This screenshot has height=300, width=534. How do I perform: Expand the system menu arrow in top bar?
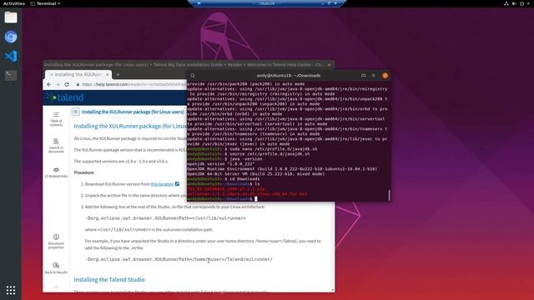(x=528, y=3)
